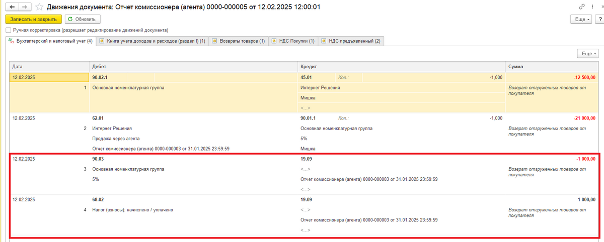Open the Еще dropdown above the table
Image resolution: width=604 pixels, height=242 pixels.
click(588, 53)
